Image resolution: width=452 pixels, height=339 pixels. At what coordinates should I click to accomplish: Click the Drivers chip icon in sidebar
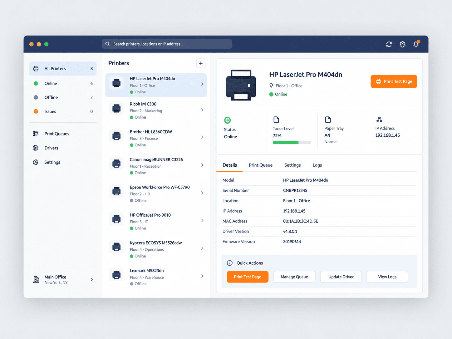click(x=36, y=148)
